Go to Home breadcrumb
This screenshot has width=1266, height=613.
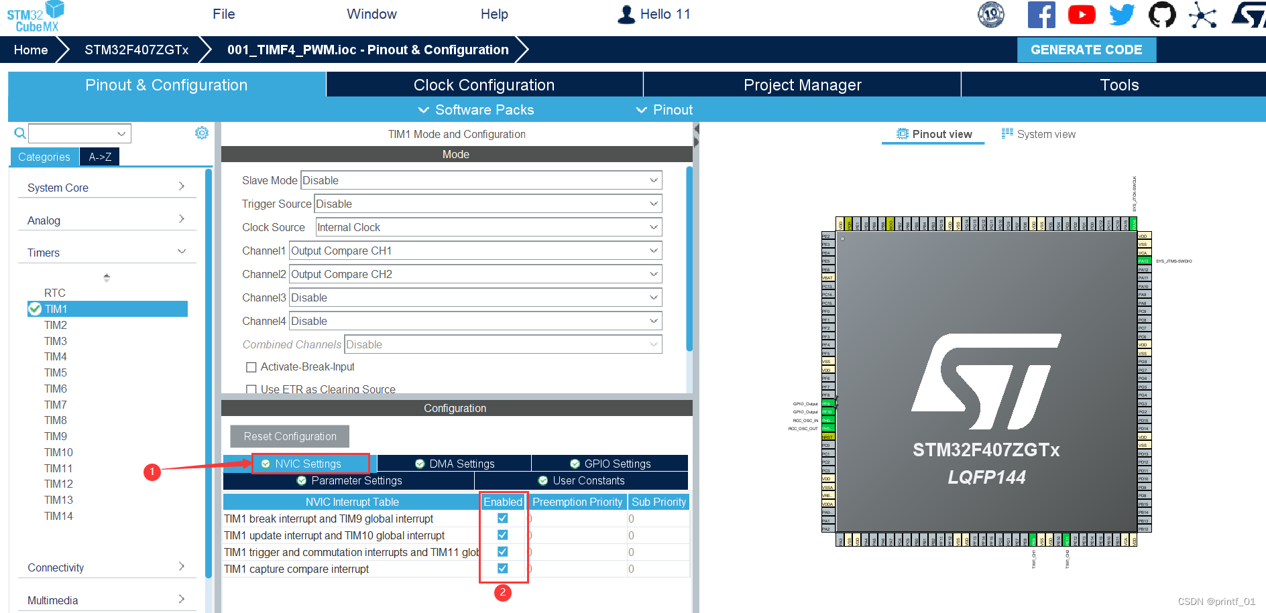click(x=31, y=50)
